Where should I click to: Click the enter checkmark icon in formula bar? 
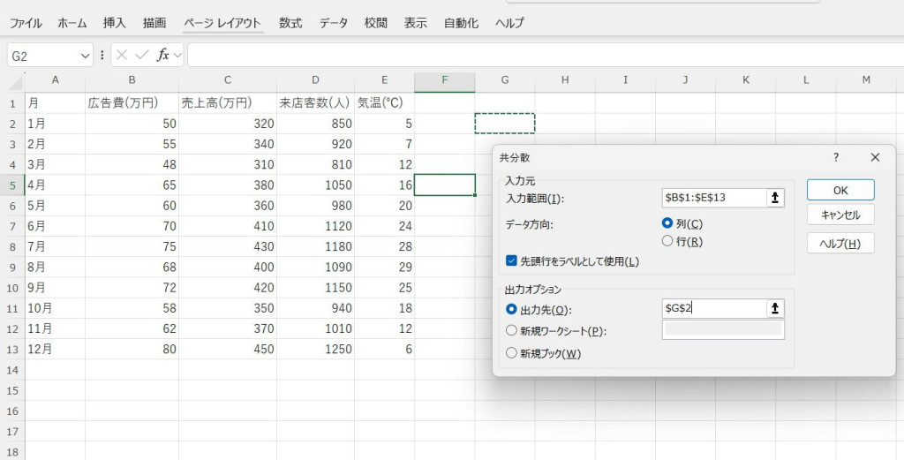pos(141,55)
